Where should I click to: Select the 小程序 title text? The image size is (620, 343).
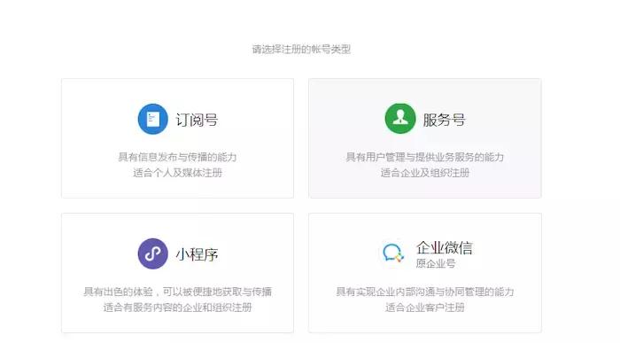pyautogui.click(x=197, y=254)
